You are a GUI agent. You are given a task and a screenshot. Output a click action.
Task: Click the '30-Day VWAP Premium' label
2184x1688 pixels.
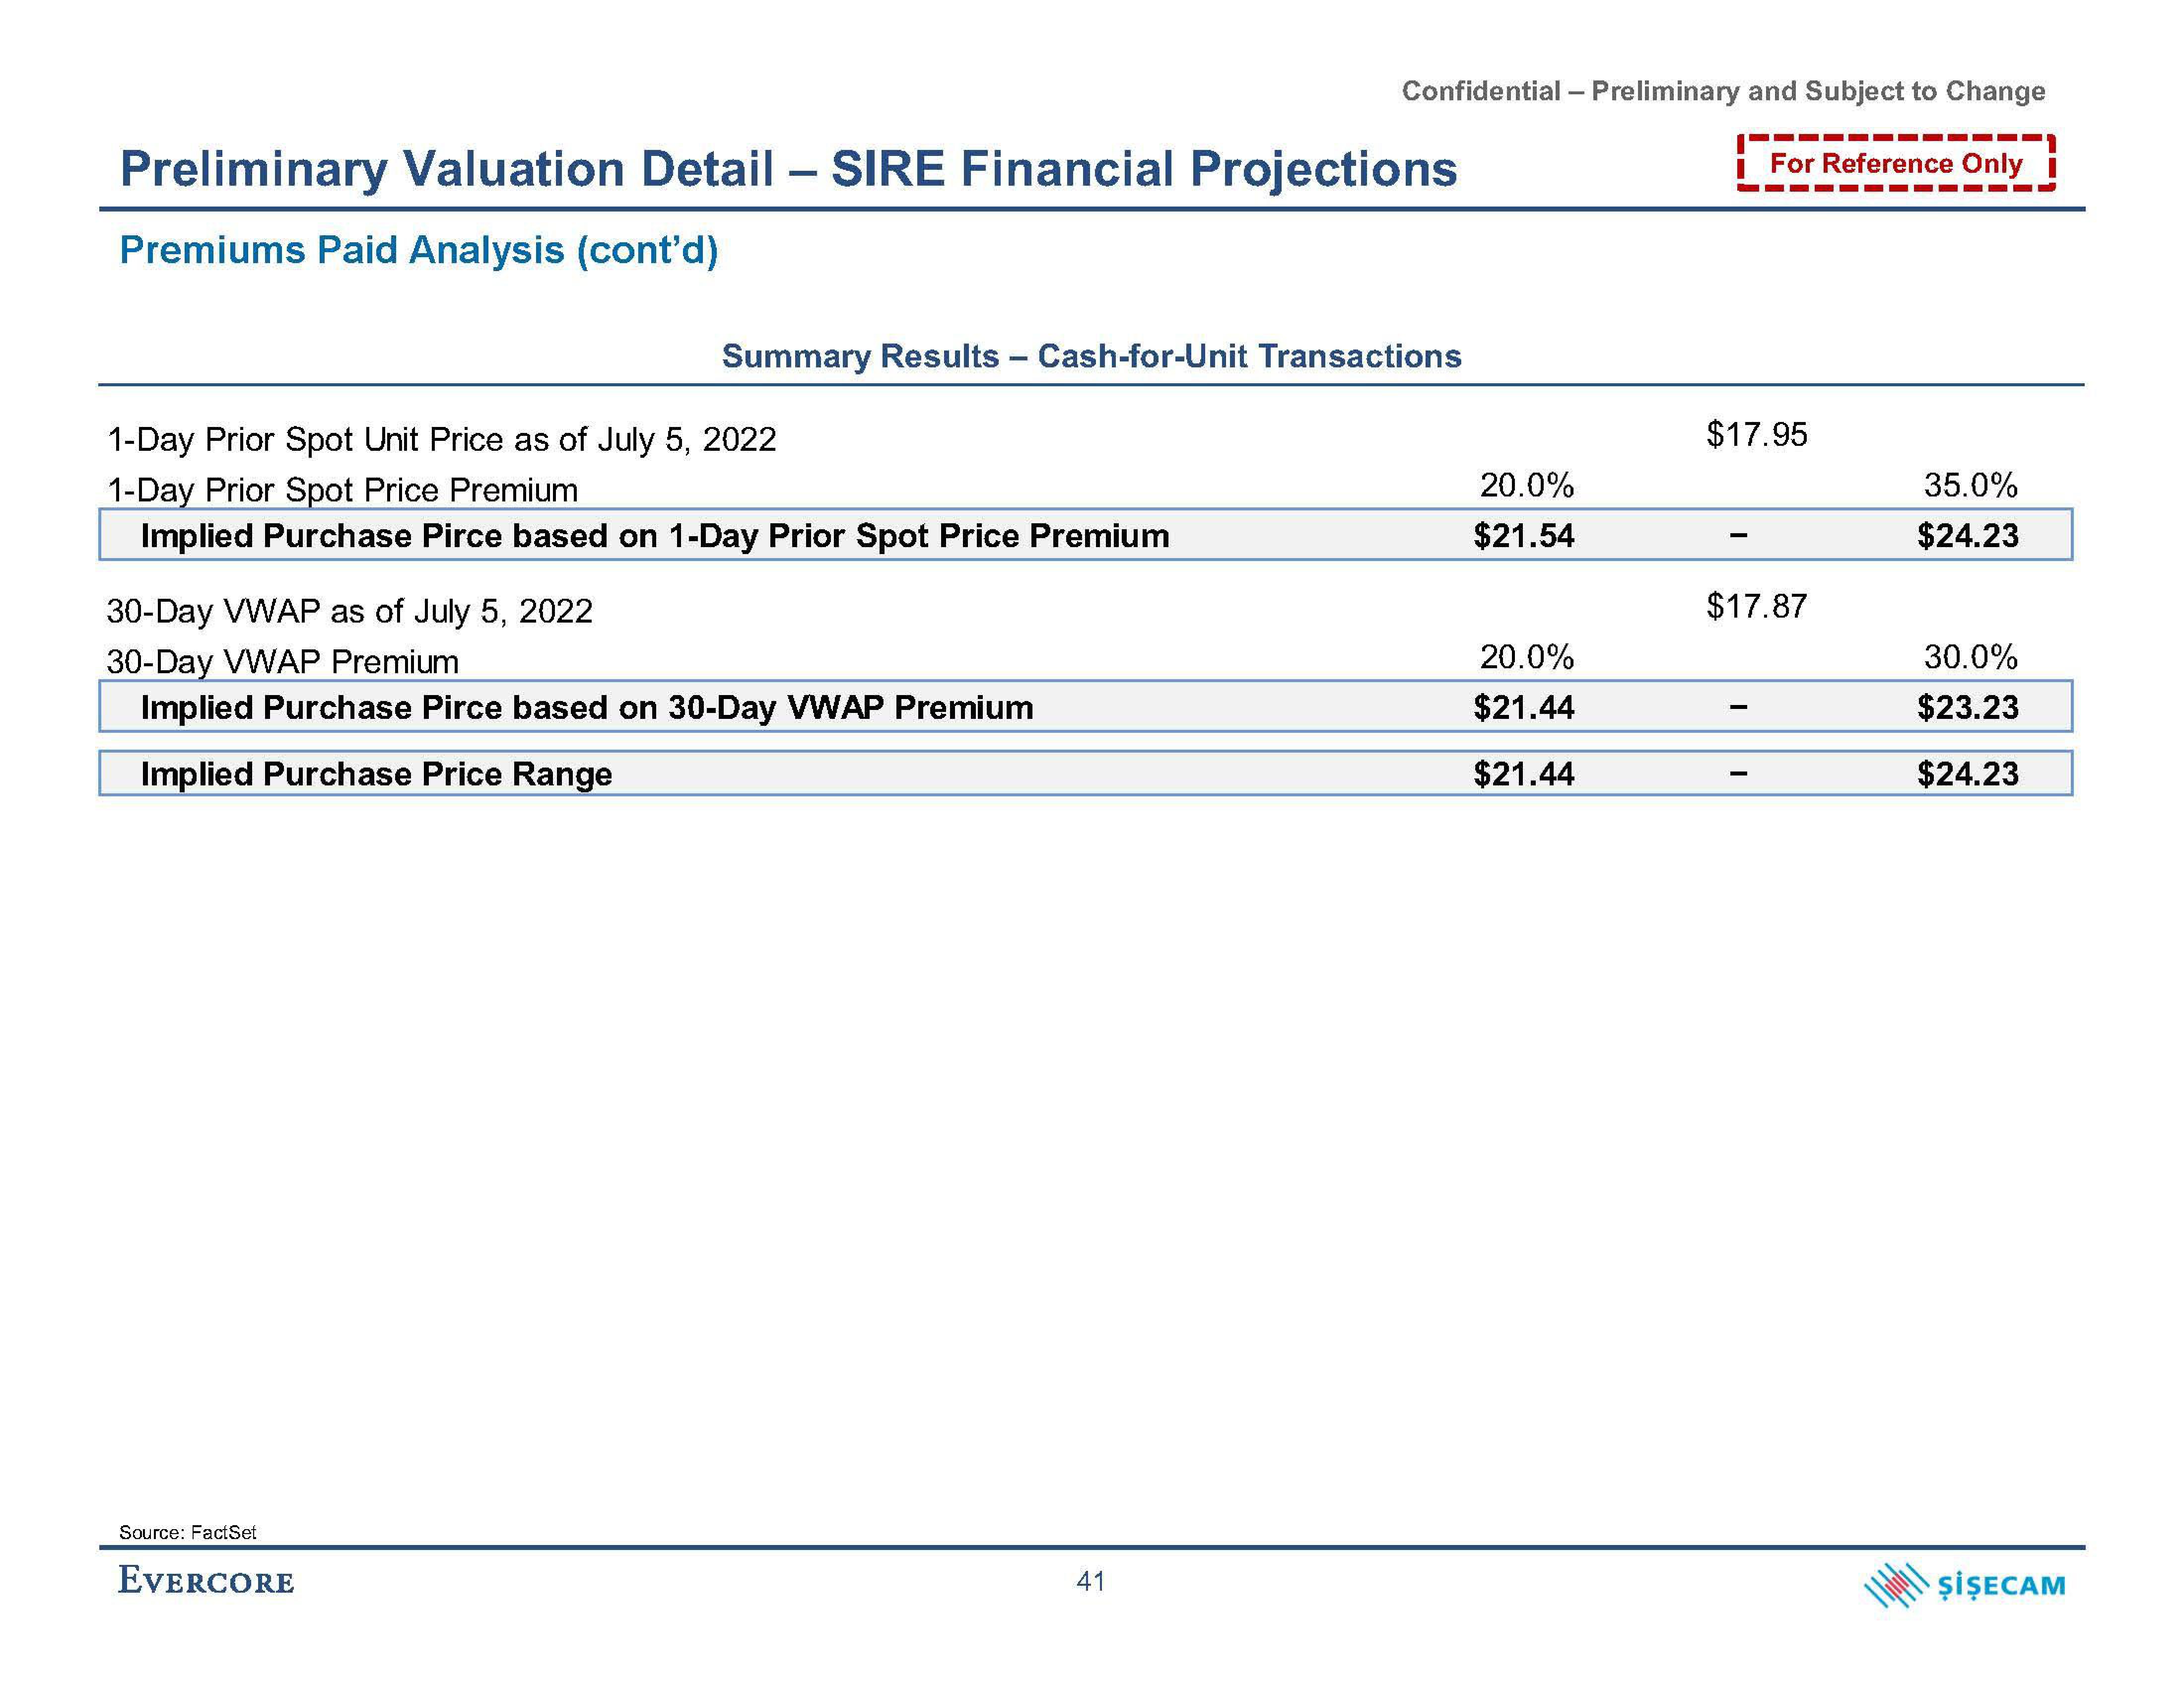282,662
